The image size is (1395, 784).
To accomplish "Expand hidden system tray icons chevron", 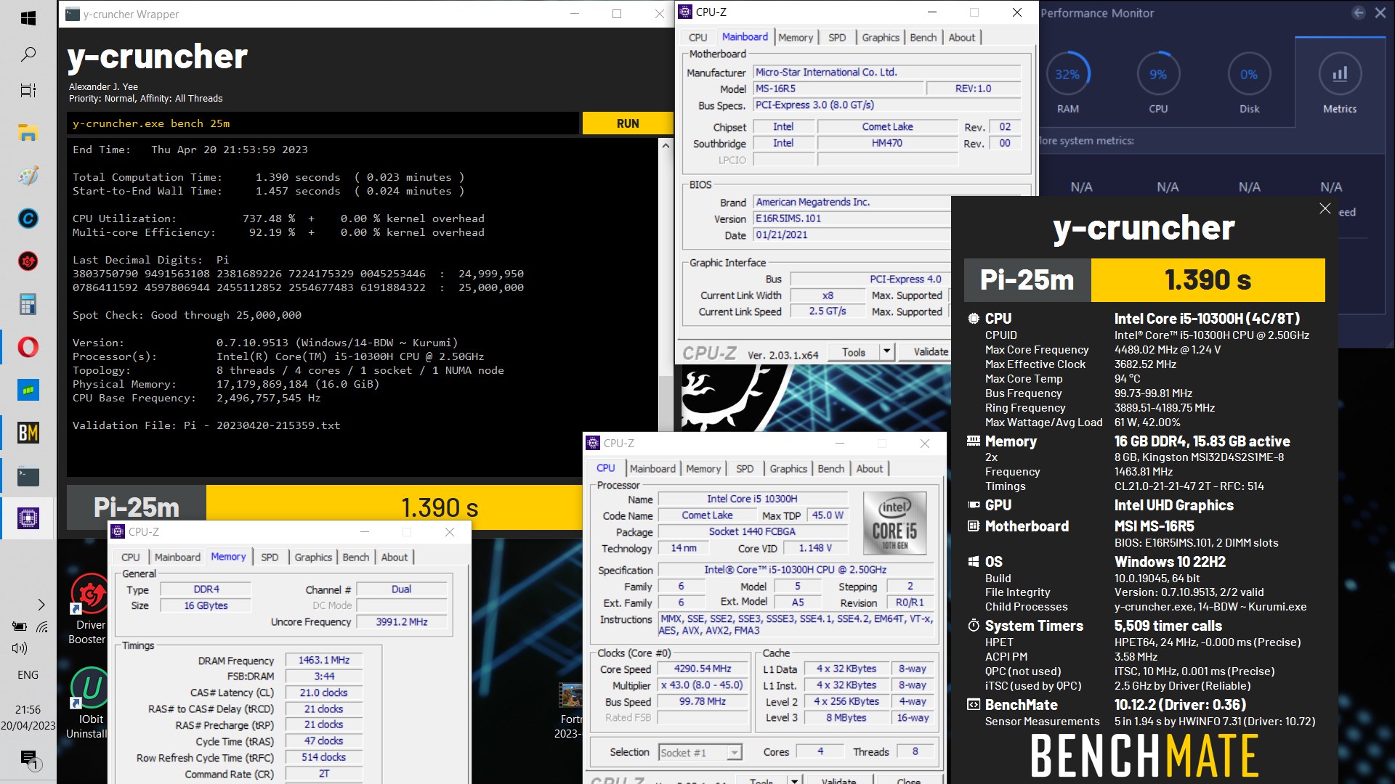I will pos(41,605).
